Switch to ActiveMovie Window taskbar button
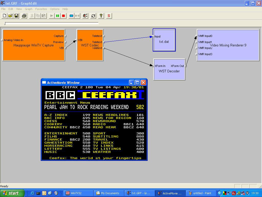This screenshot has width=262, height=197. coord(170,193)
